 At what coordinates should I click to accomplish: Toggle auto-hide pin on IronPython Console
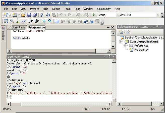click(109, 57)
